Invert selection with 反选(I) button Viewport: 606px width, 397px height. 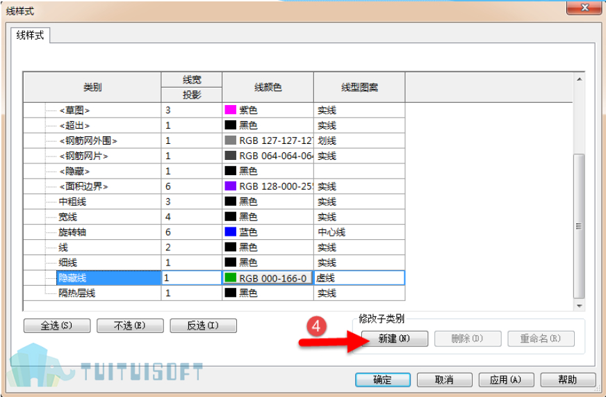[204, 325]
